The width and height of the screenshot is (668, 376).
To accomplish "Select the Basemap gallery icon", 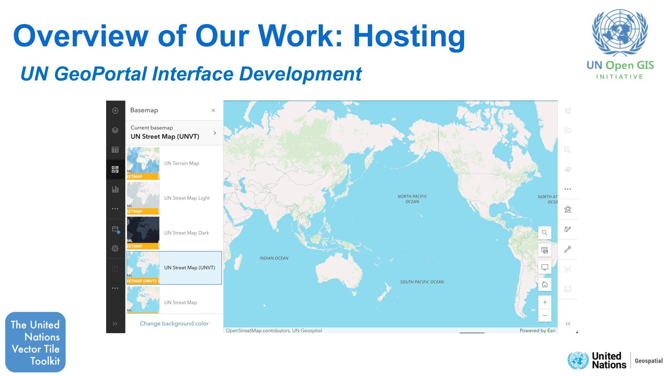I will 115,170.
